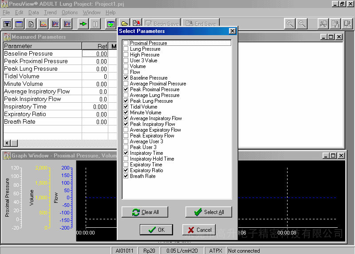Click the green run arrow toolbar icon
The height and width of the screenshot is (254, 355).
pos(83,24)
